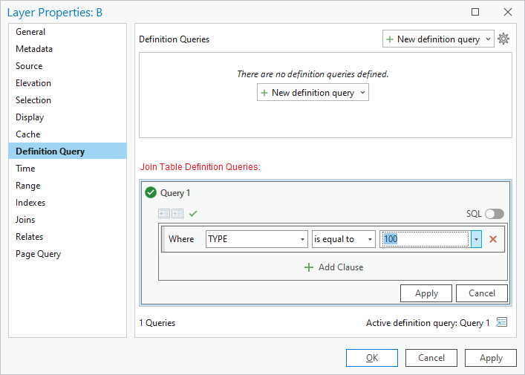Open the definition query settings gear

(503, 39)
